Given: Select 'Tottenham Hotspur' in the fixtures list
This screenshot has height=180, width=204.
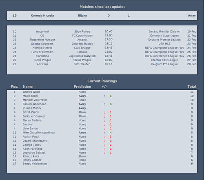Looking at the screenshot, I should pos(42,40).
